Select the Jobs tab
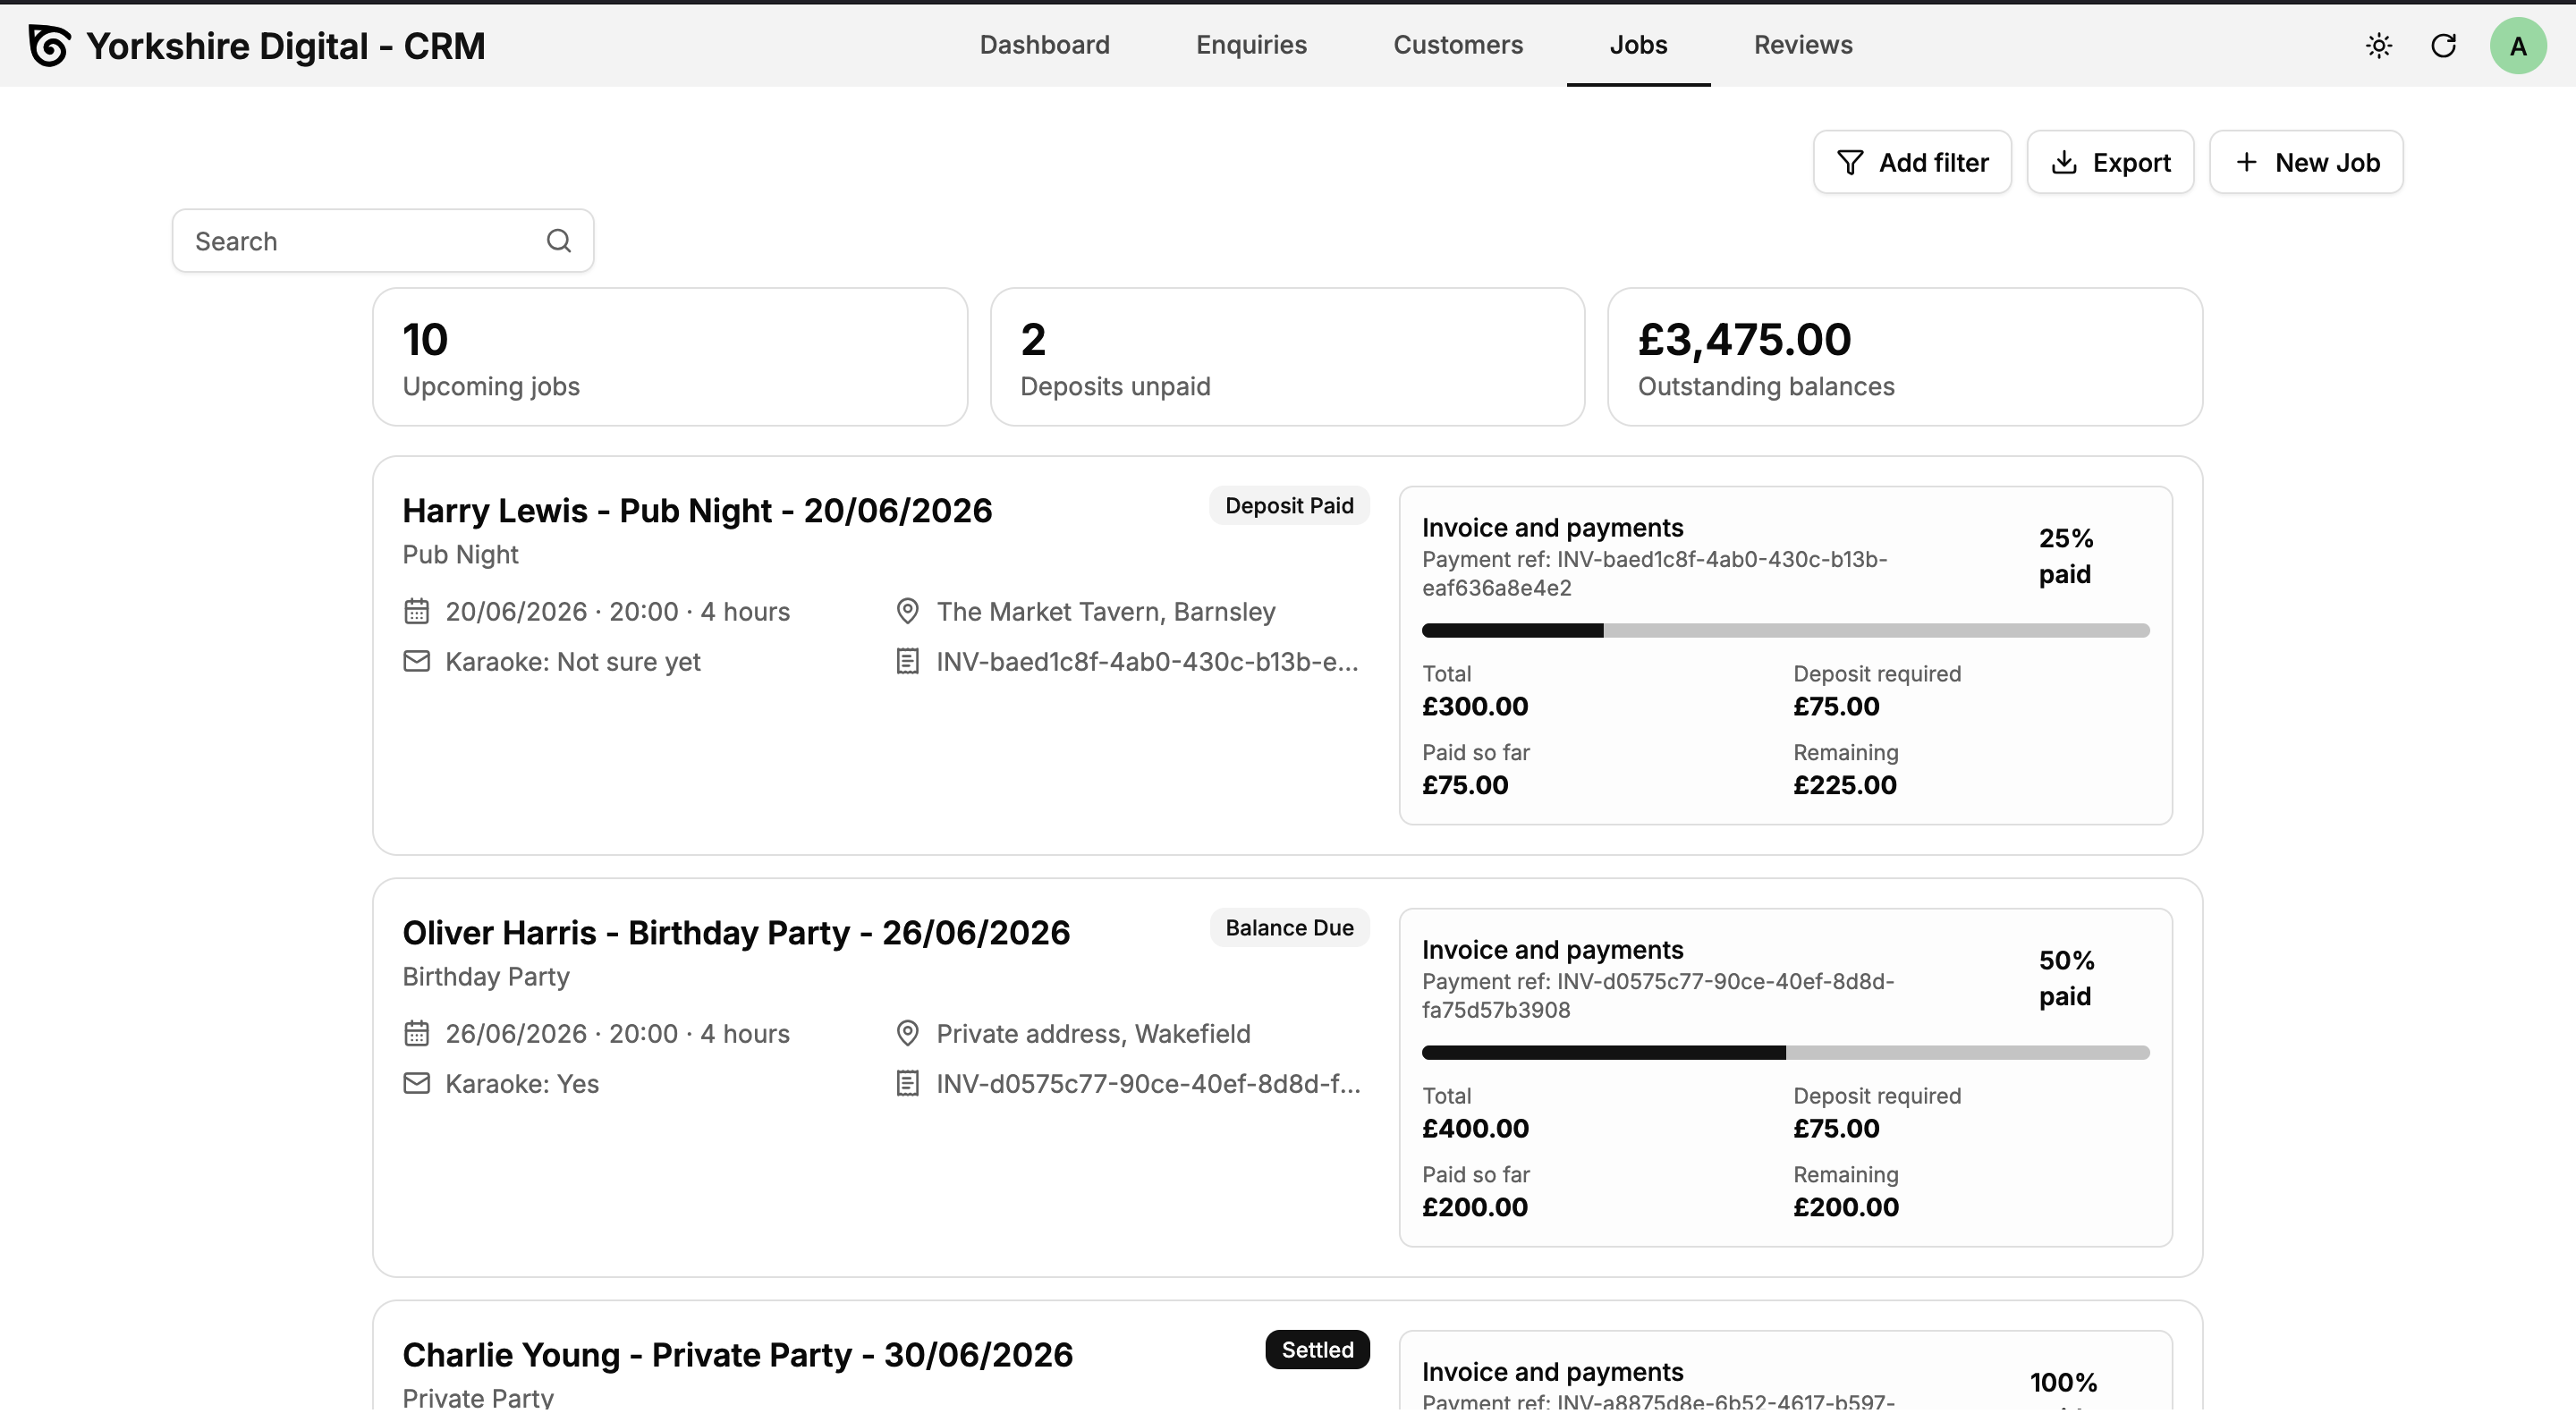This screenshot has width=2576, height=1422. coord(1638,45)
